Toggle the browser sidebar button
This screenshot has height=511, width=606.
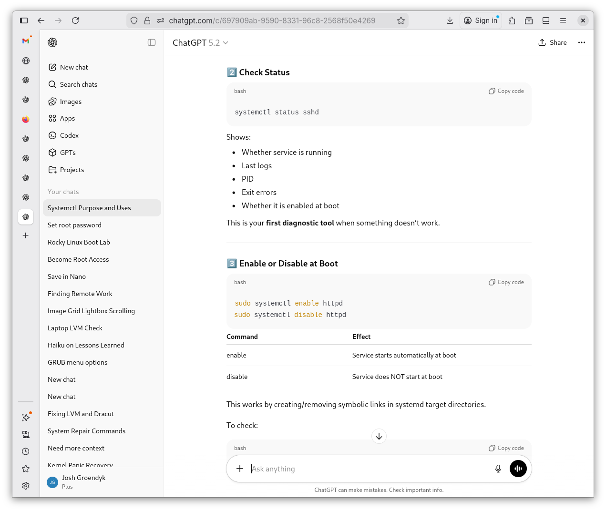(24, 20)
